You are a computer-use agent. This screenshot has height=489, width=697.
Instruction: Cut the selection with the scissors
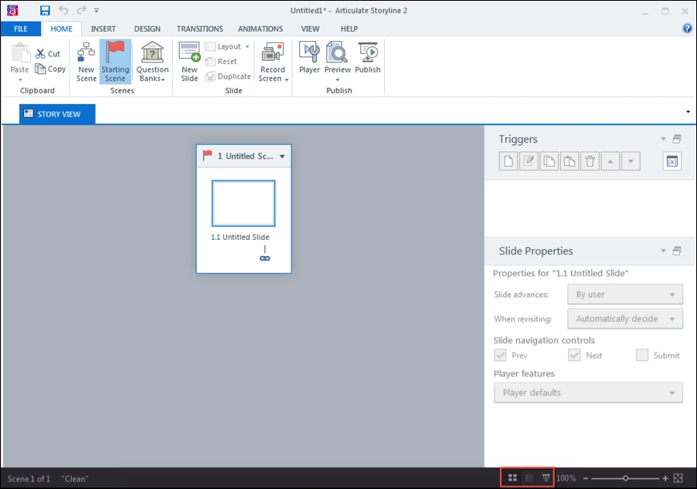pos(48,54)
